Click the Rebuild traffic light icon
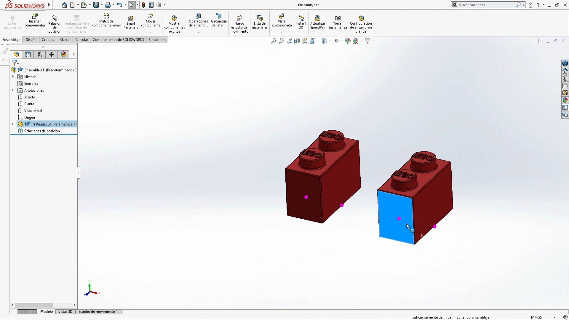Viewport: 569px width, 320px height. (x=143, y=5)
